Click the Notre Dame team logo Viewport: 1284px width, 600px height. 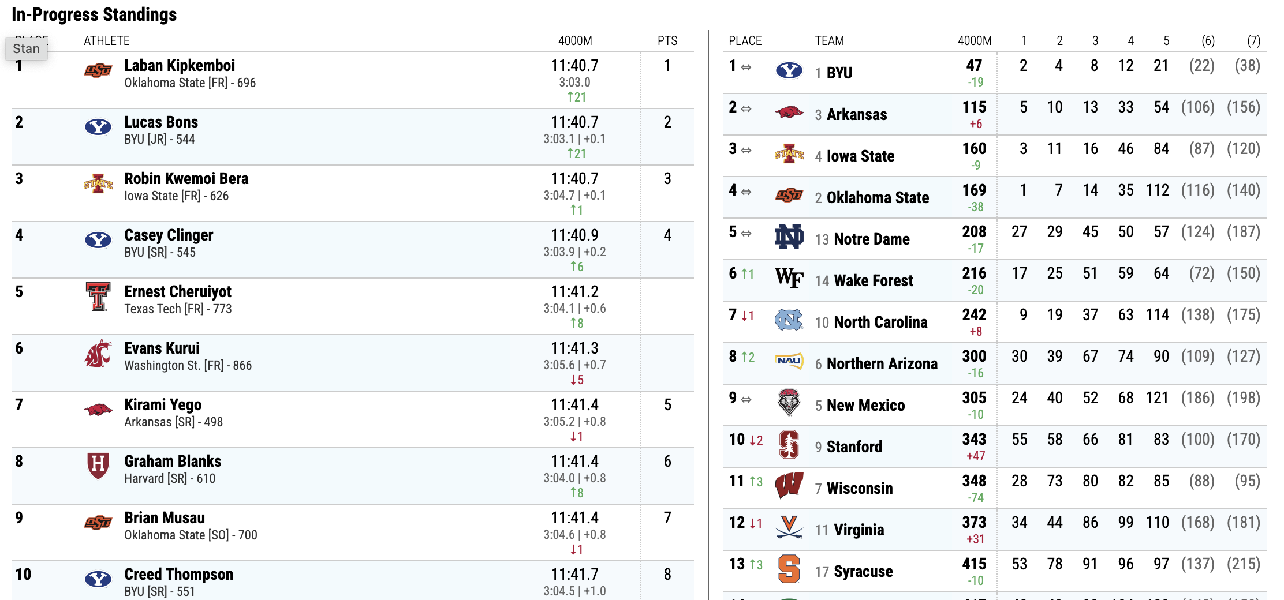[789, 237]
